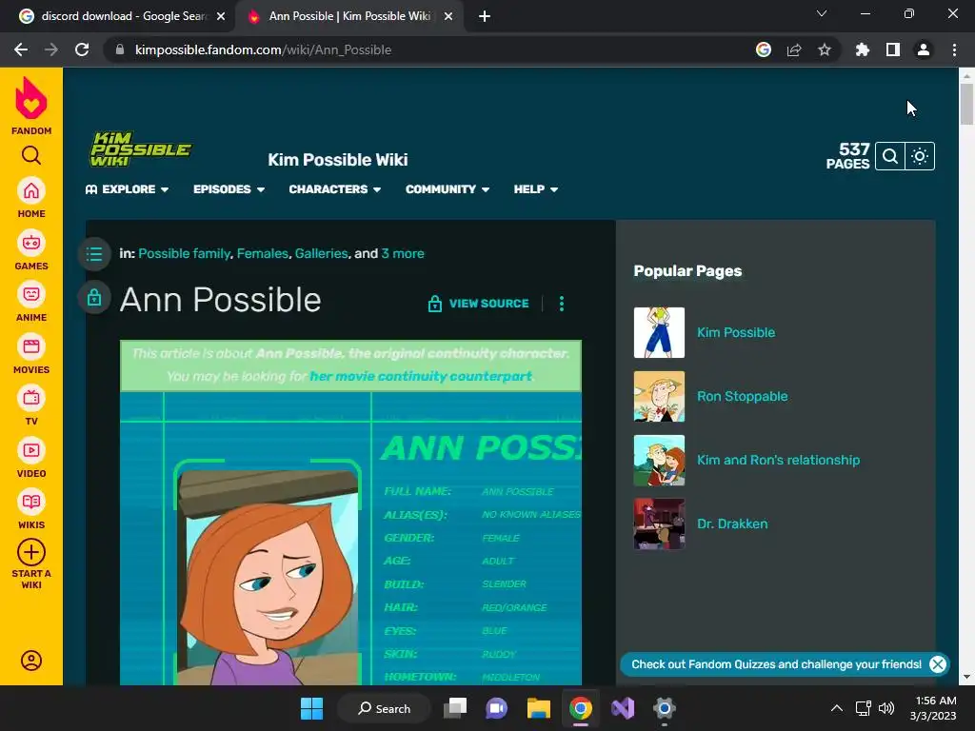
Task: Open Ron Stoppable popular page link
Action: click(742, 397)
